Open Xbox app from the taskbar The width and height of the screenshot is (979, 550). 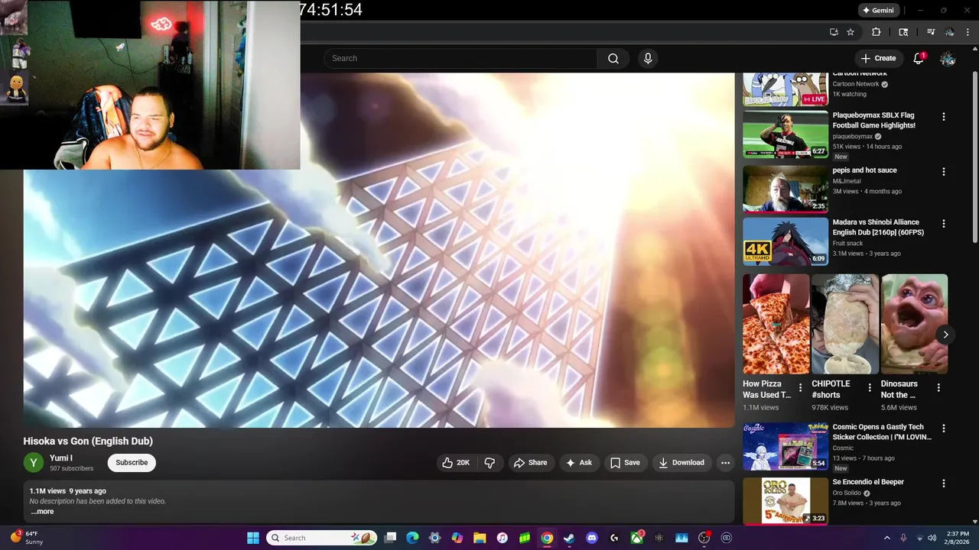pos(636,538)
